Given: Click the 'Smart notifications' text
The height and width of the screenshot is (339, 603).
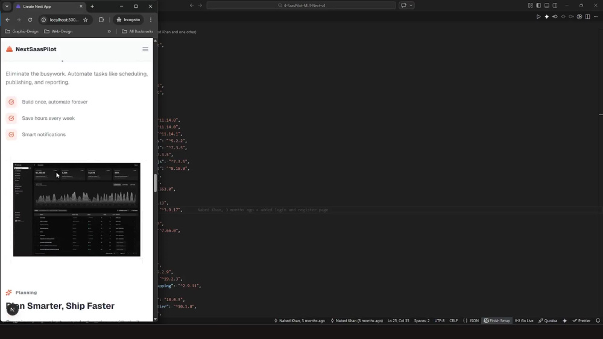Looking at the screenshot, I should [x=44, y=134].
